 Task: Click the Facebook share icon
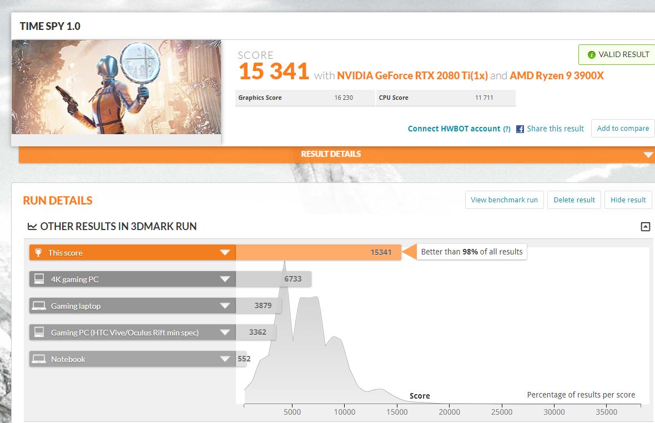[520, 129]
